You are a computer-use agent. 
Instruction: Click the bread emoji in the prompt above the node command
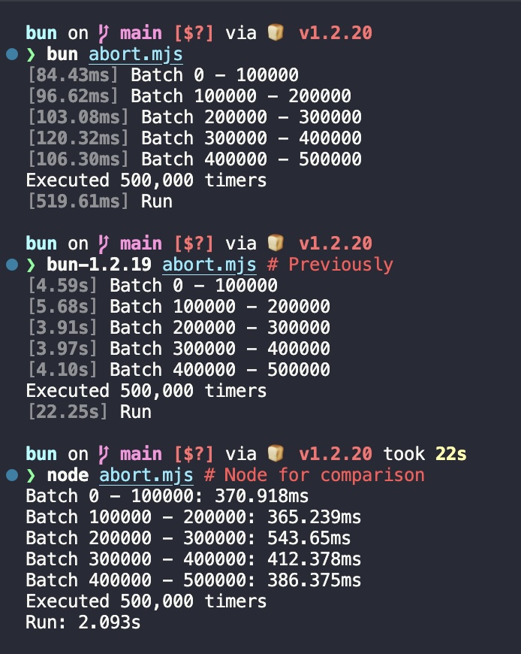[276, 454]
